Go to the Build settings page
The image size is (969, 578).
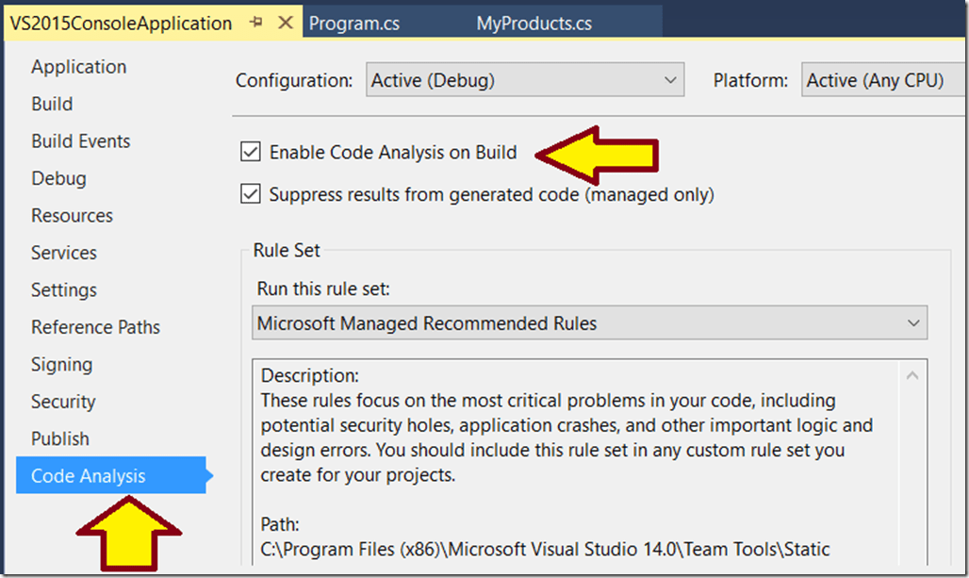[x=52, y=104]
